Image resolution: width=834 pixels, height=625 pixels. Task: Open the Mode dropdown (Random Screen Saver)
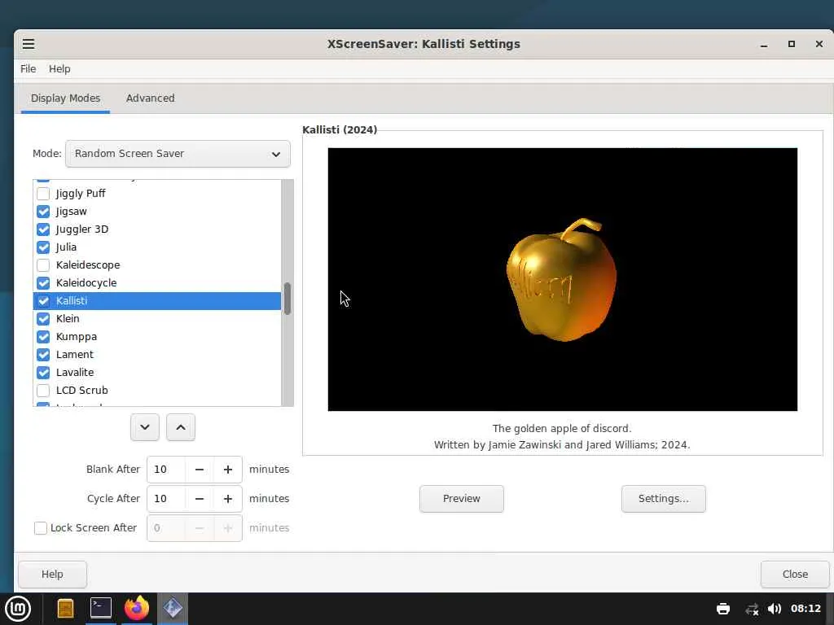(178, 154)
